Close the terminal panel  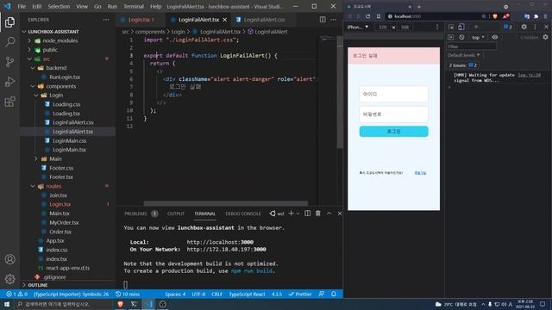coord(339,214)
